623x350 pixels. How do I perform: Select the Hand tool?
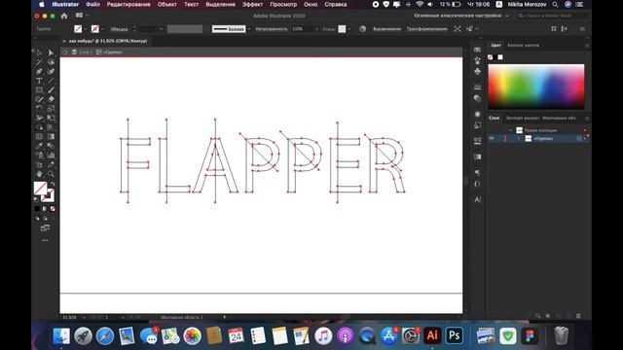click(x=39, y=174)
